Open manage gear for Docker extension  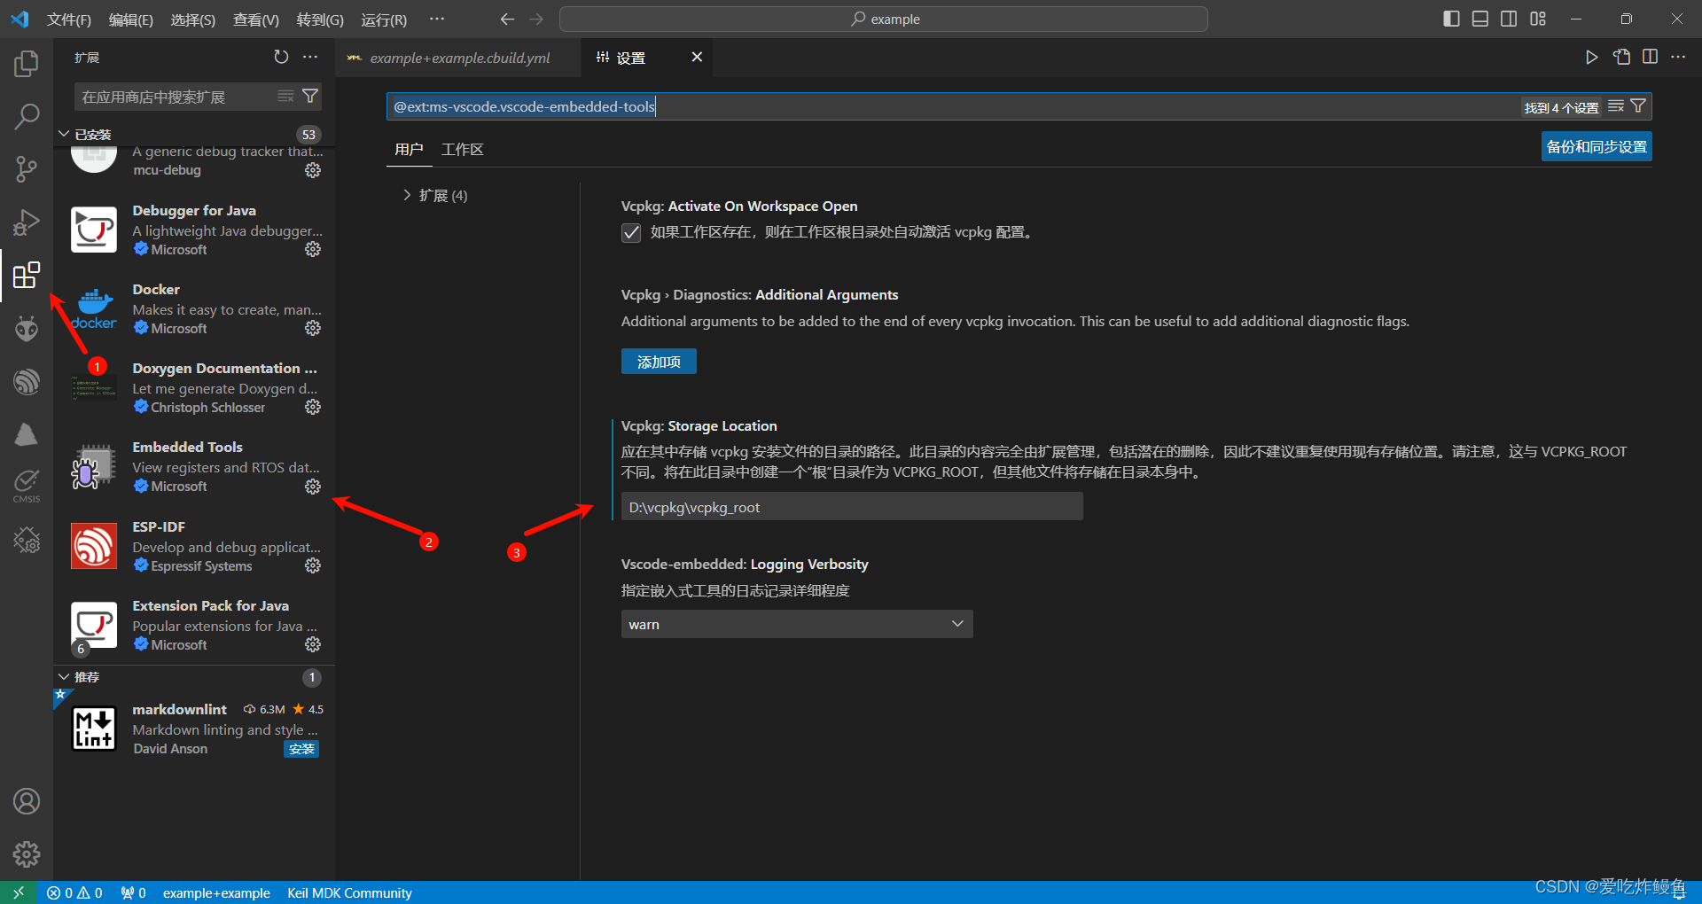click(313, 328)
